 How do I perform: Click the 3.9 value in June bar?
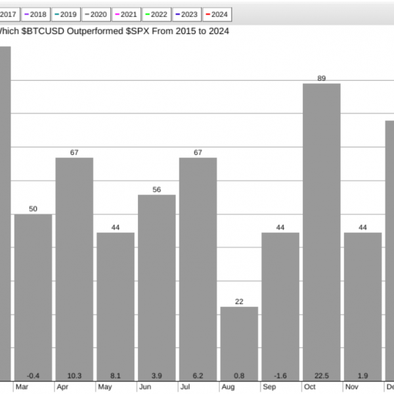point(157,376)
